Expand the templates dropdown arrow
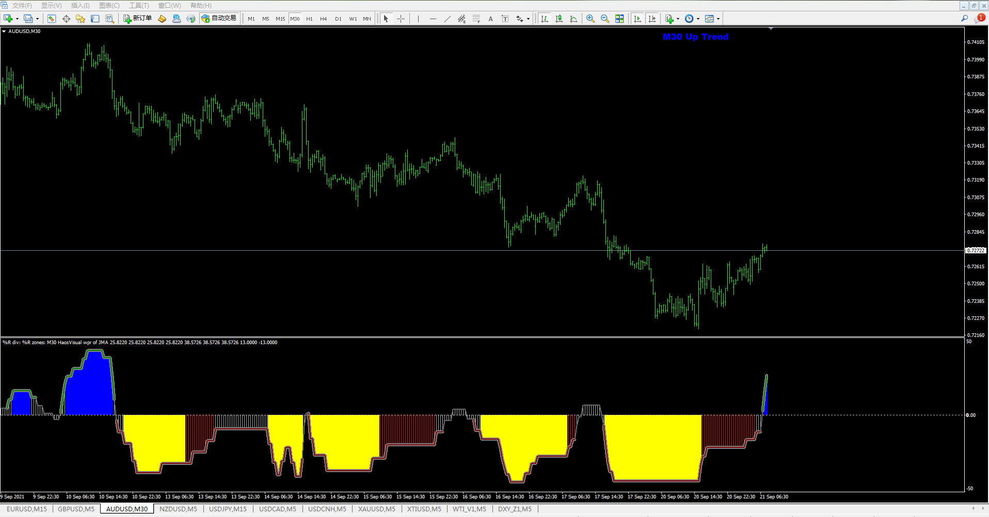Image resolution: width=989 pixels, height=517 pixels. 718,19
